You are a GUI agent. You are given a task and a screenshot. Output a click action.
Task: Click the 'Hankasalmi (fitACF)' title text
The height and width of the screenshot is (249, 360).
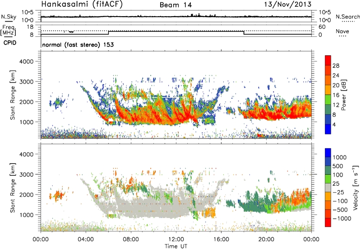pyautogui.click(x=82, y=4)
